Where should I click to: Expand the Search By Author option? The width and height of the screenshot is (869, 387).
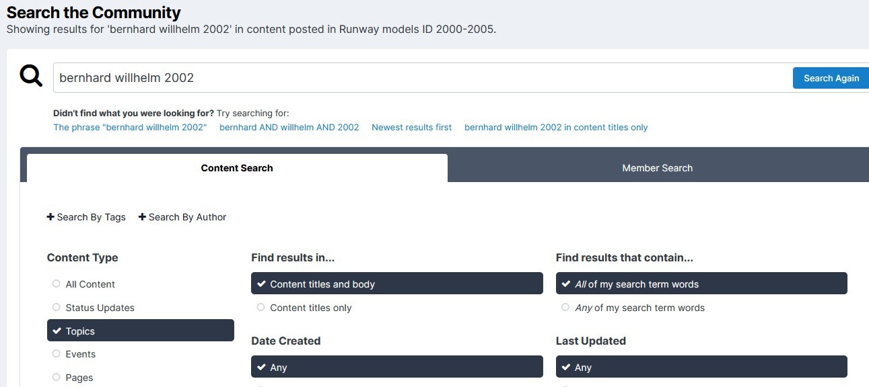pyautogui.click(x=182, y=217)
